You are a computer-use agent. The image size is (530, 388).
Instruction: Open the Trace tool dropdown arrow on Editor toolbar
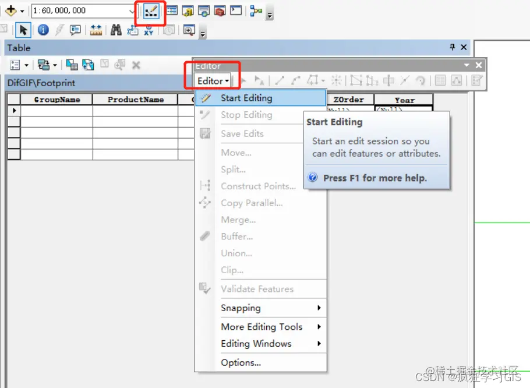click(x=323, y=81)
